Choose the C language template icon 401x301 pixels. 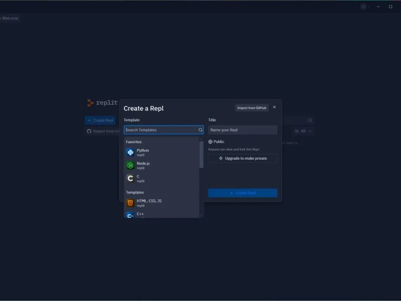click(130, 179)
